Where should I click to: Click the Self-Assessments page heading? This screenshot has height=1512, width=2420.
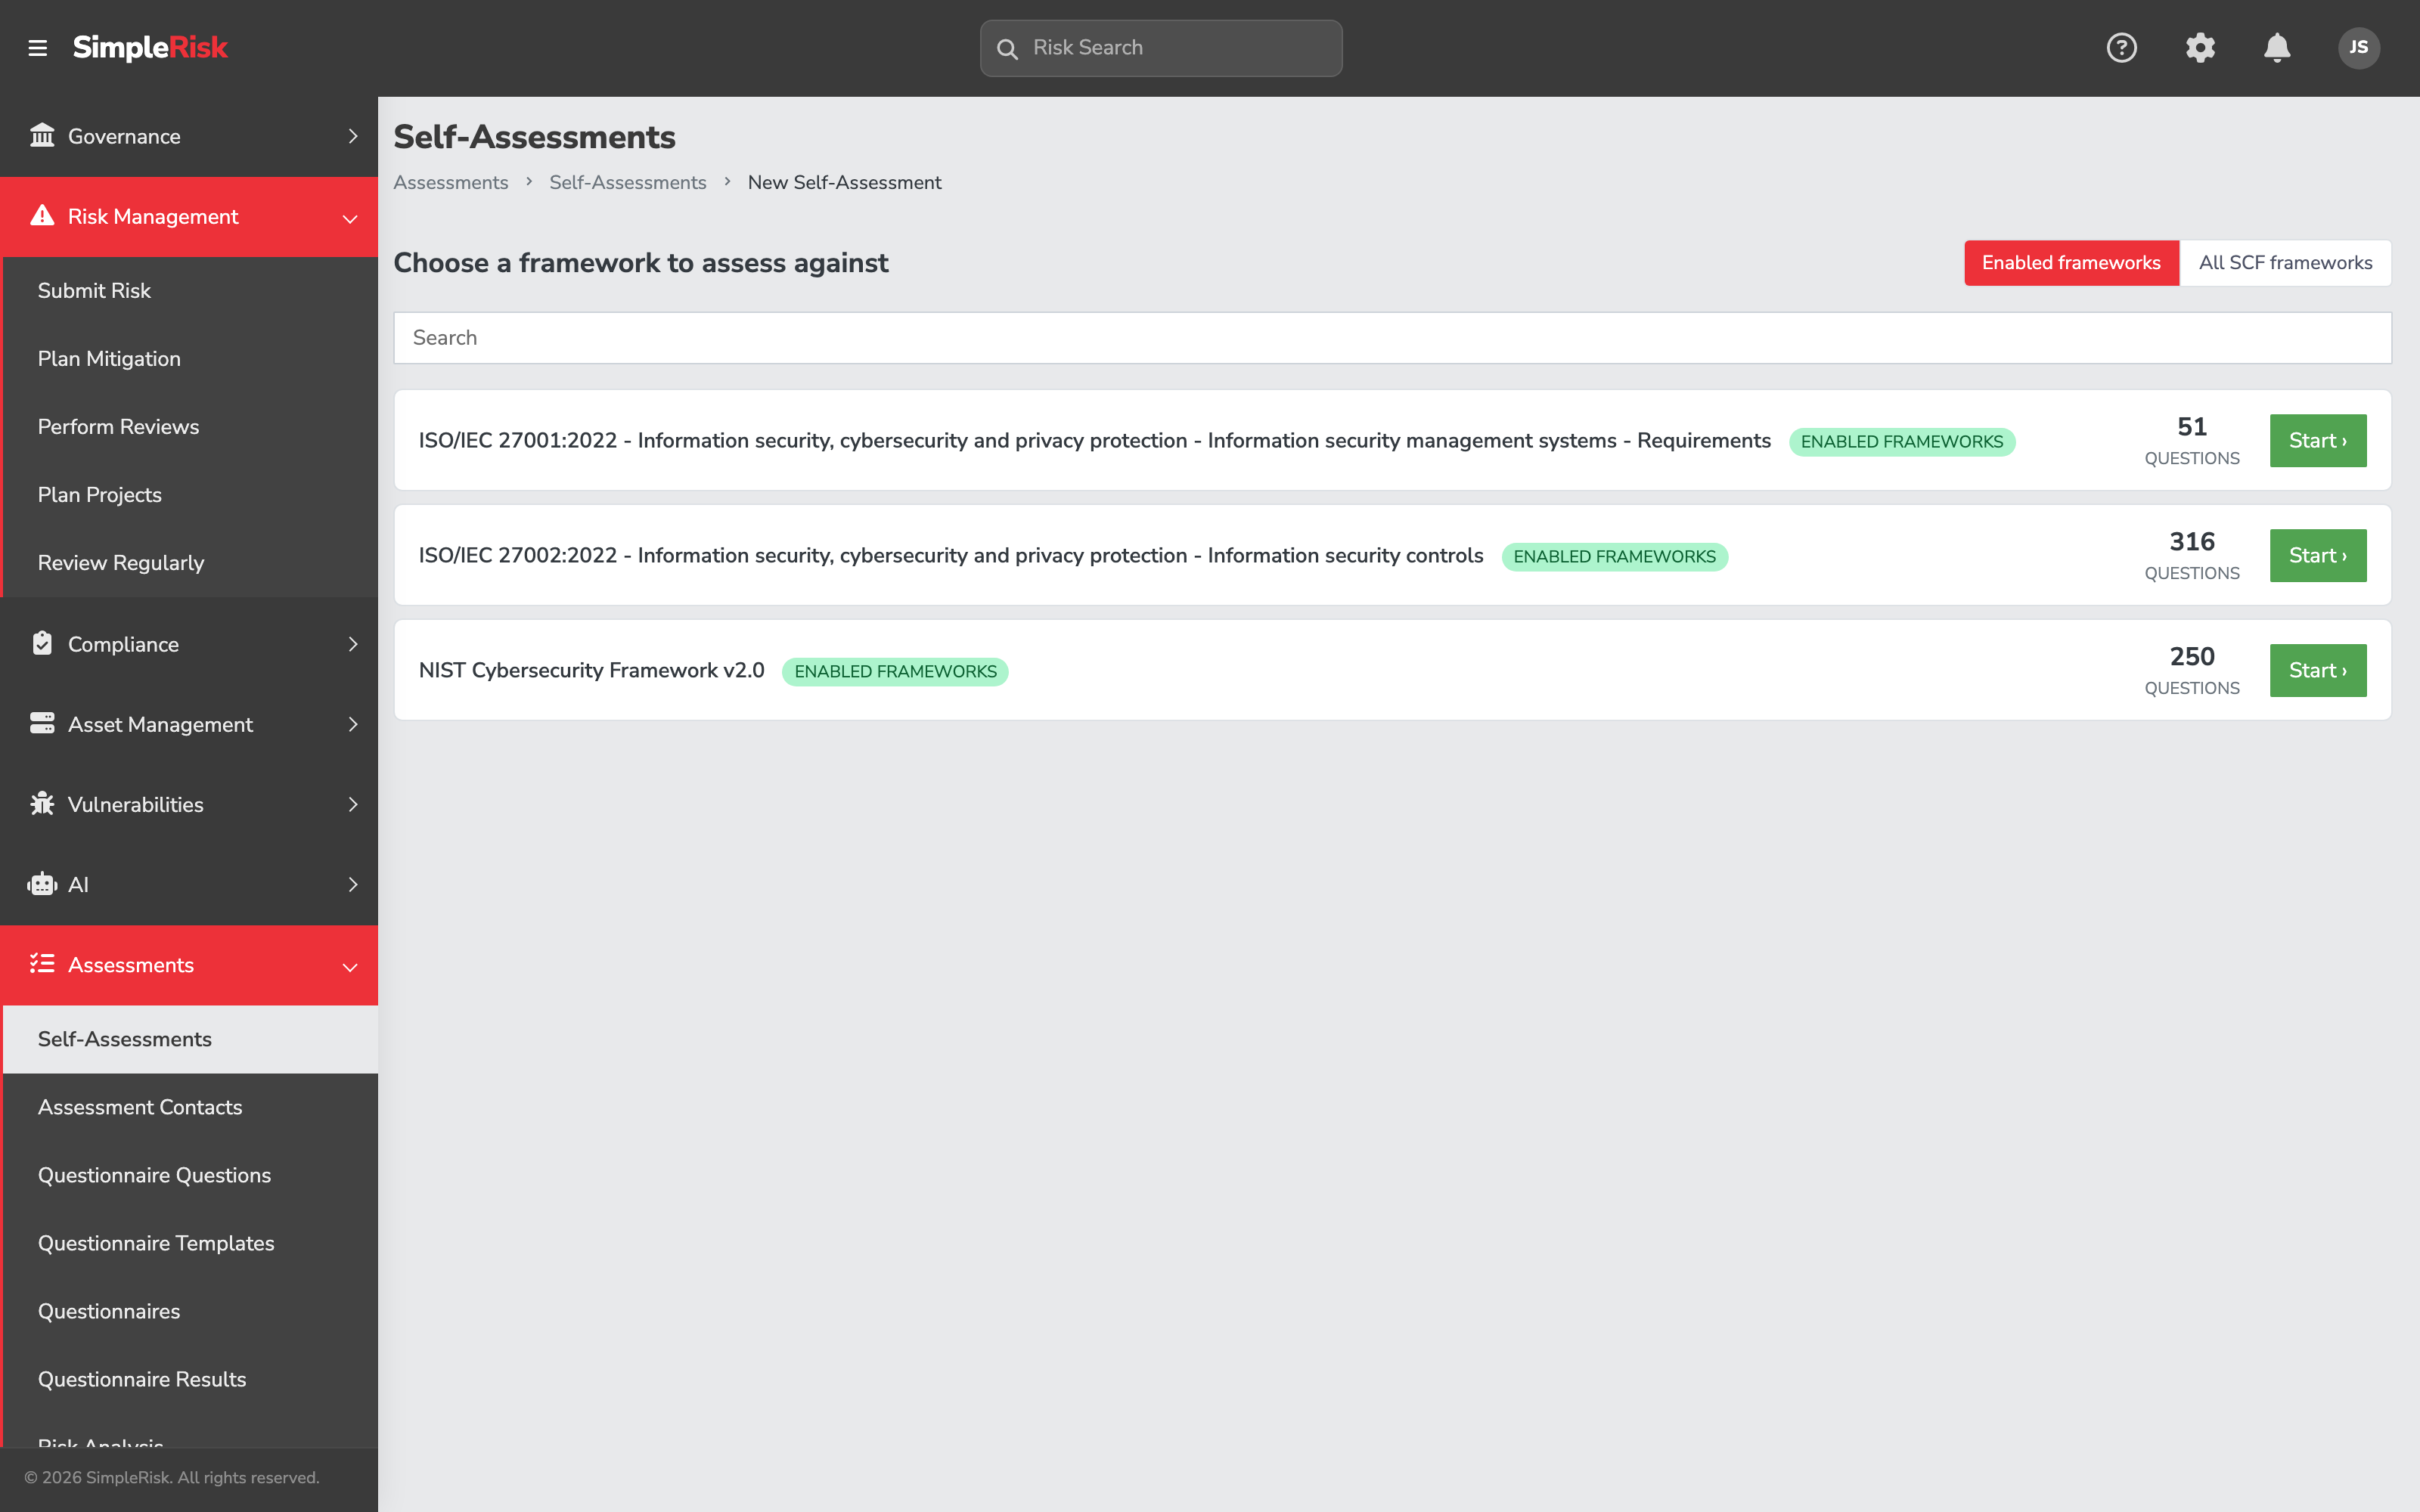[534, 137]
